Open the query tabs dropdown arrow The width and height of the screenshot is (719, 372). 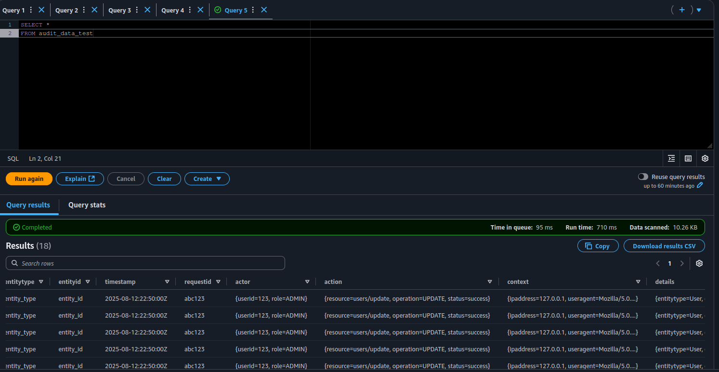(x=699, y=10)
